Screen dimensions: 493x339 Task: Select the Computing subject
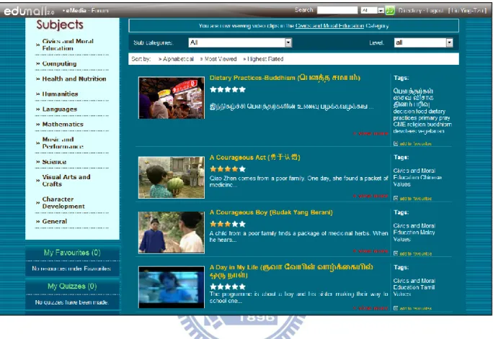pyautogui.click(x=59, y=64)
